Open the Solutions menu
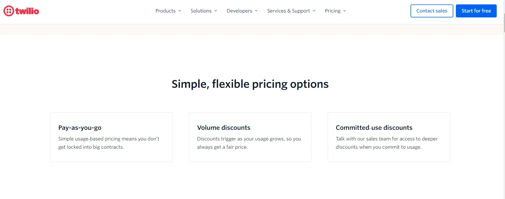The height and width of the screenshot is (199, 505). [204, 11]
